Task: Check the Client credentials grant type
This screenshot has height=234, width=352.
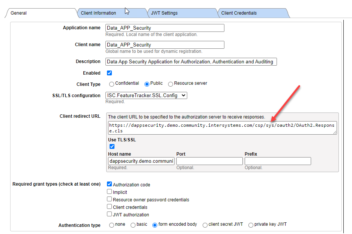Action: point(110,207)
